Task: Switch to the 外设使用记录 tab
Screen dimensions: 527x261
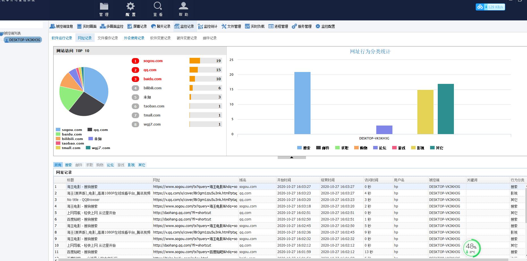Action: click(134, 38)
